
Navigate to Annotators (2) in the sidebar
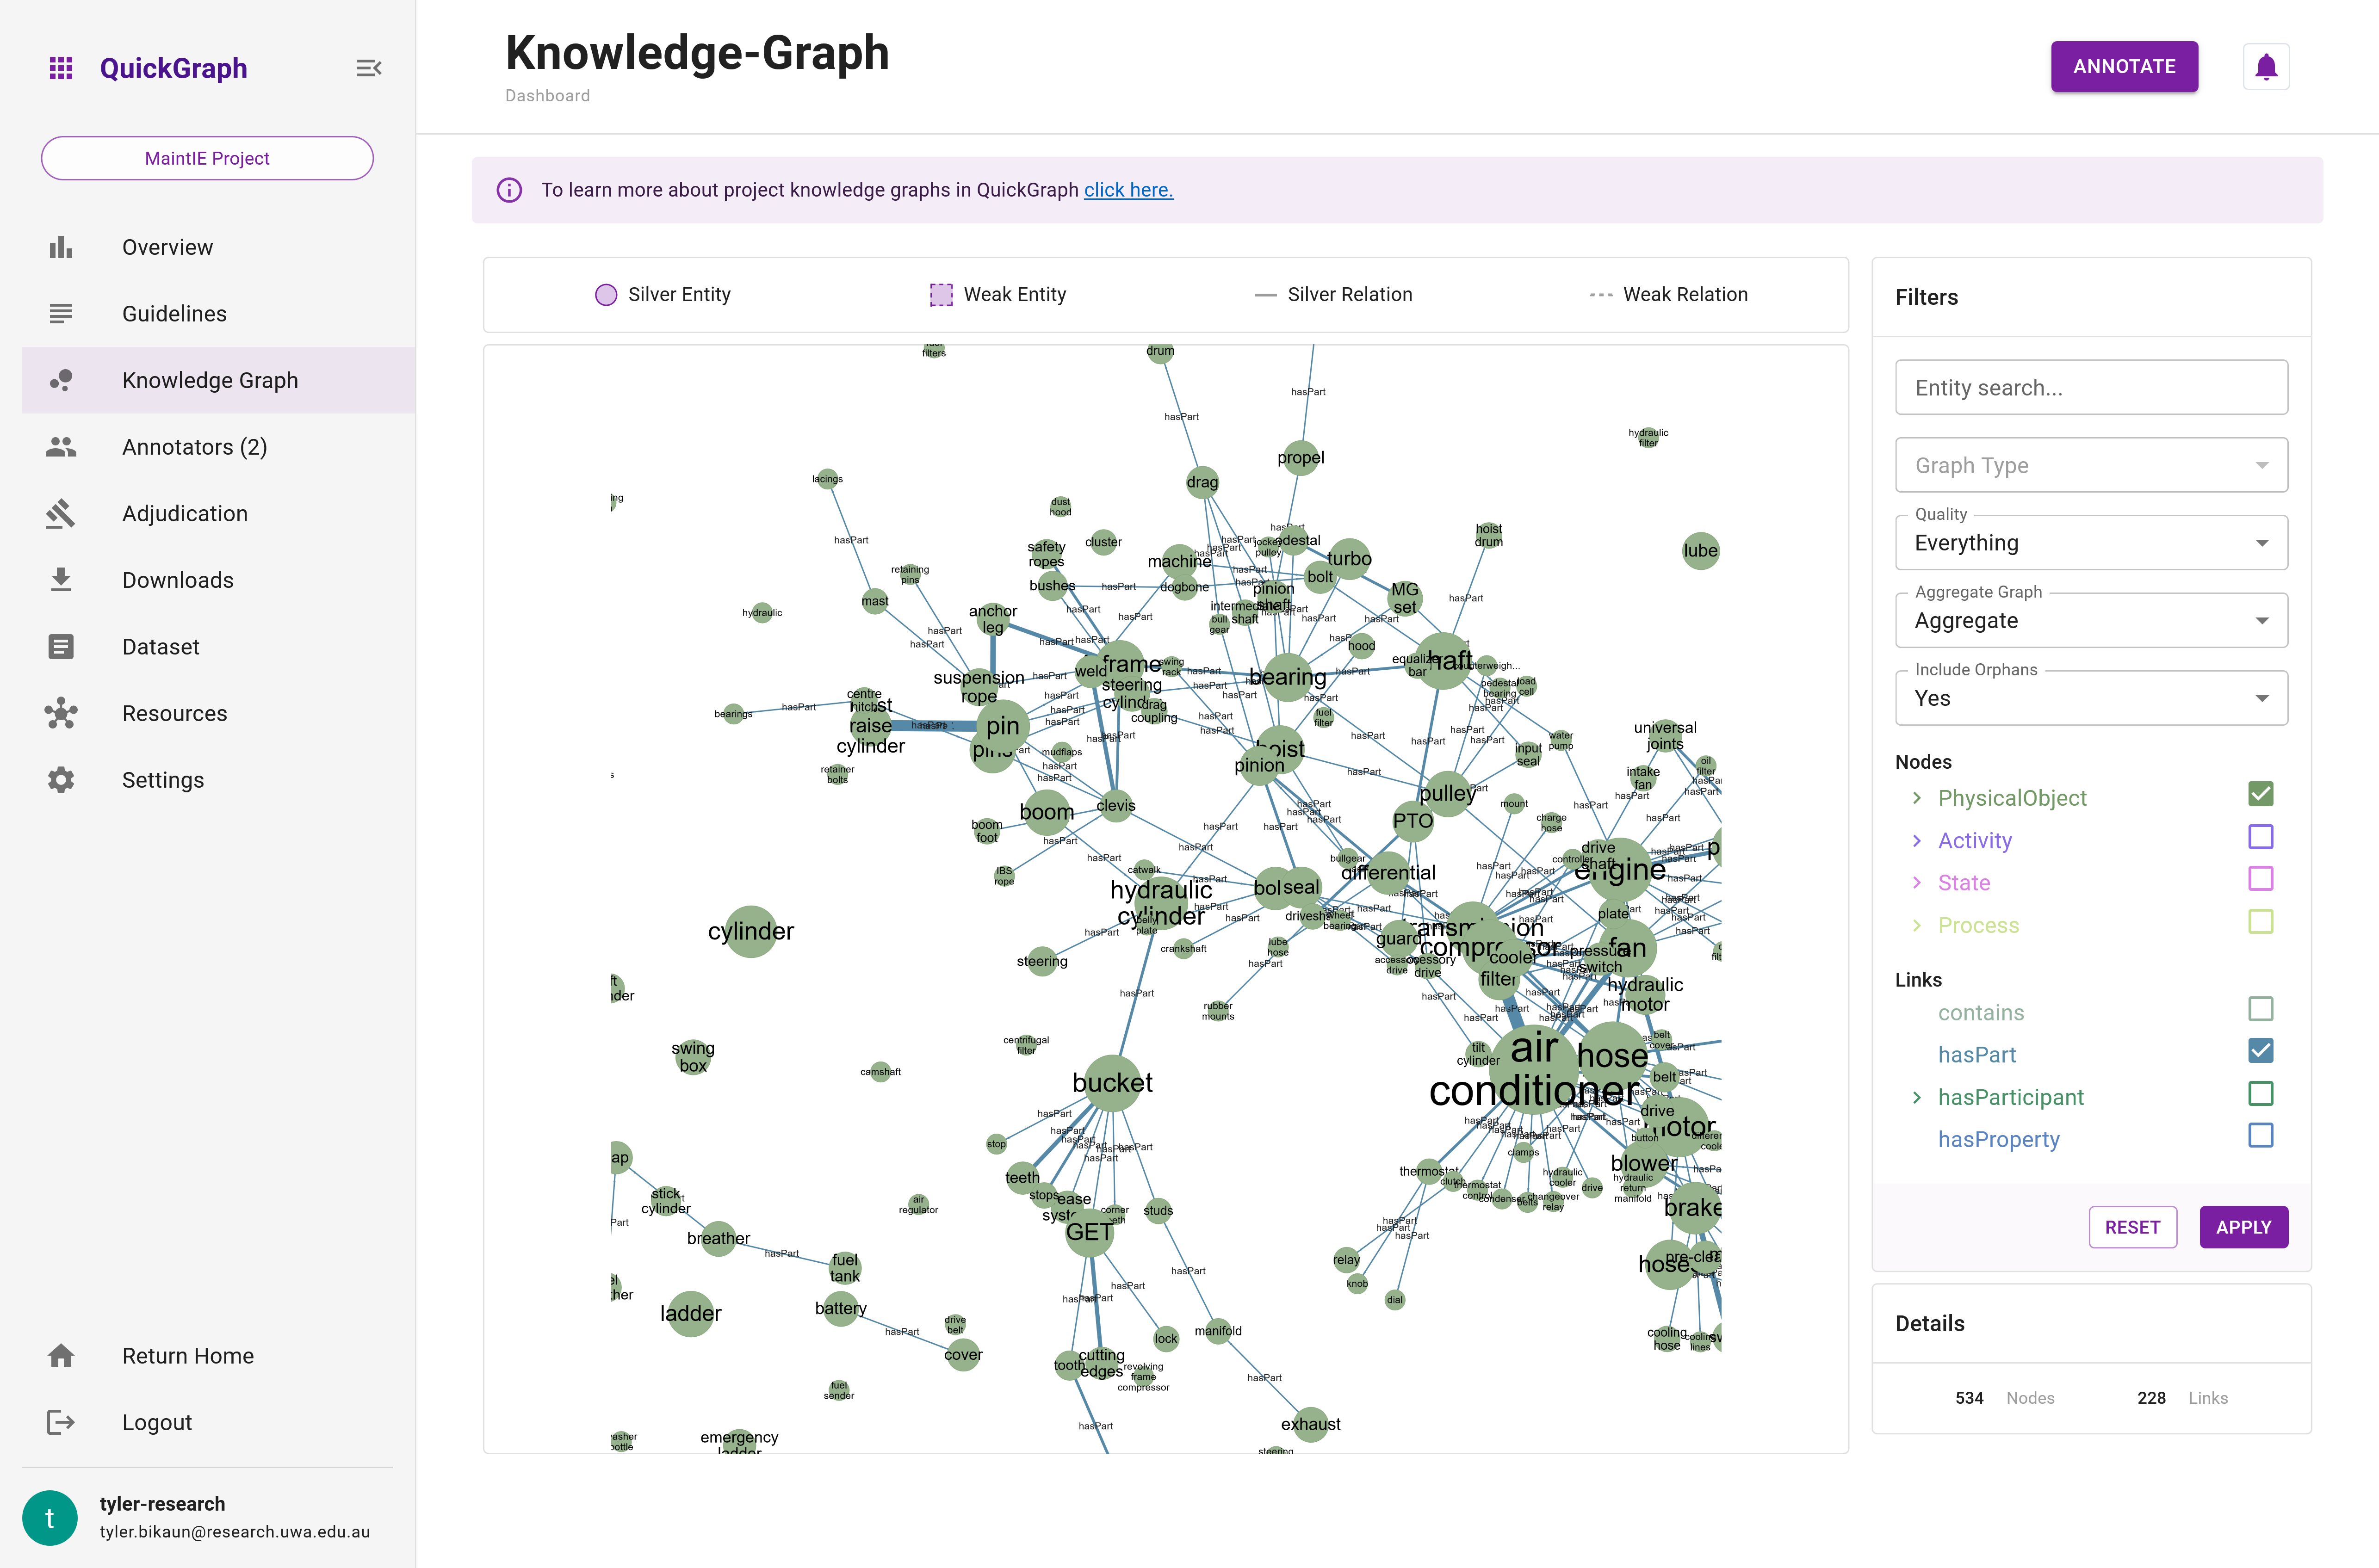[x=194, y=447]
